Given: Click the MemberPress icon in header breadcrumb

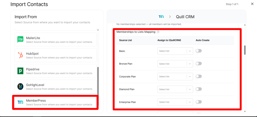Looking at the screenshot, I should pos(161,17).
